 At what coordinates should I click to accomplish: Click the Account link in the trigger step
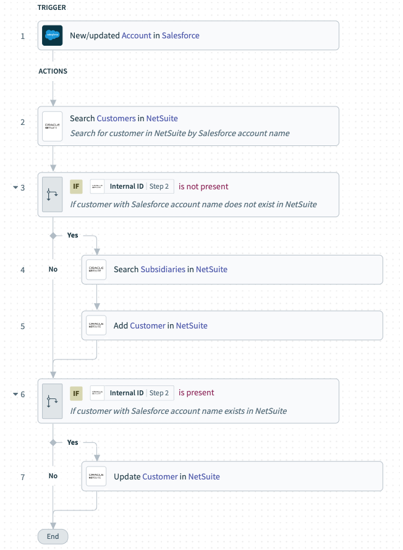(x=137, y=35)
